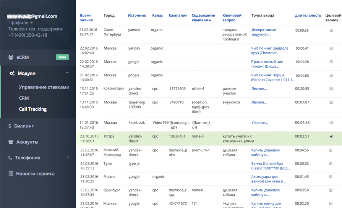342x208 pixels.
Task: Click the Телефония phone icon
Action: tap(10, 158)
